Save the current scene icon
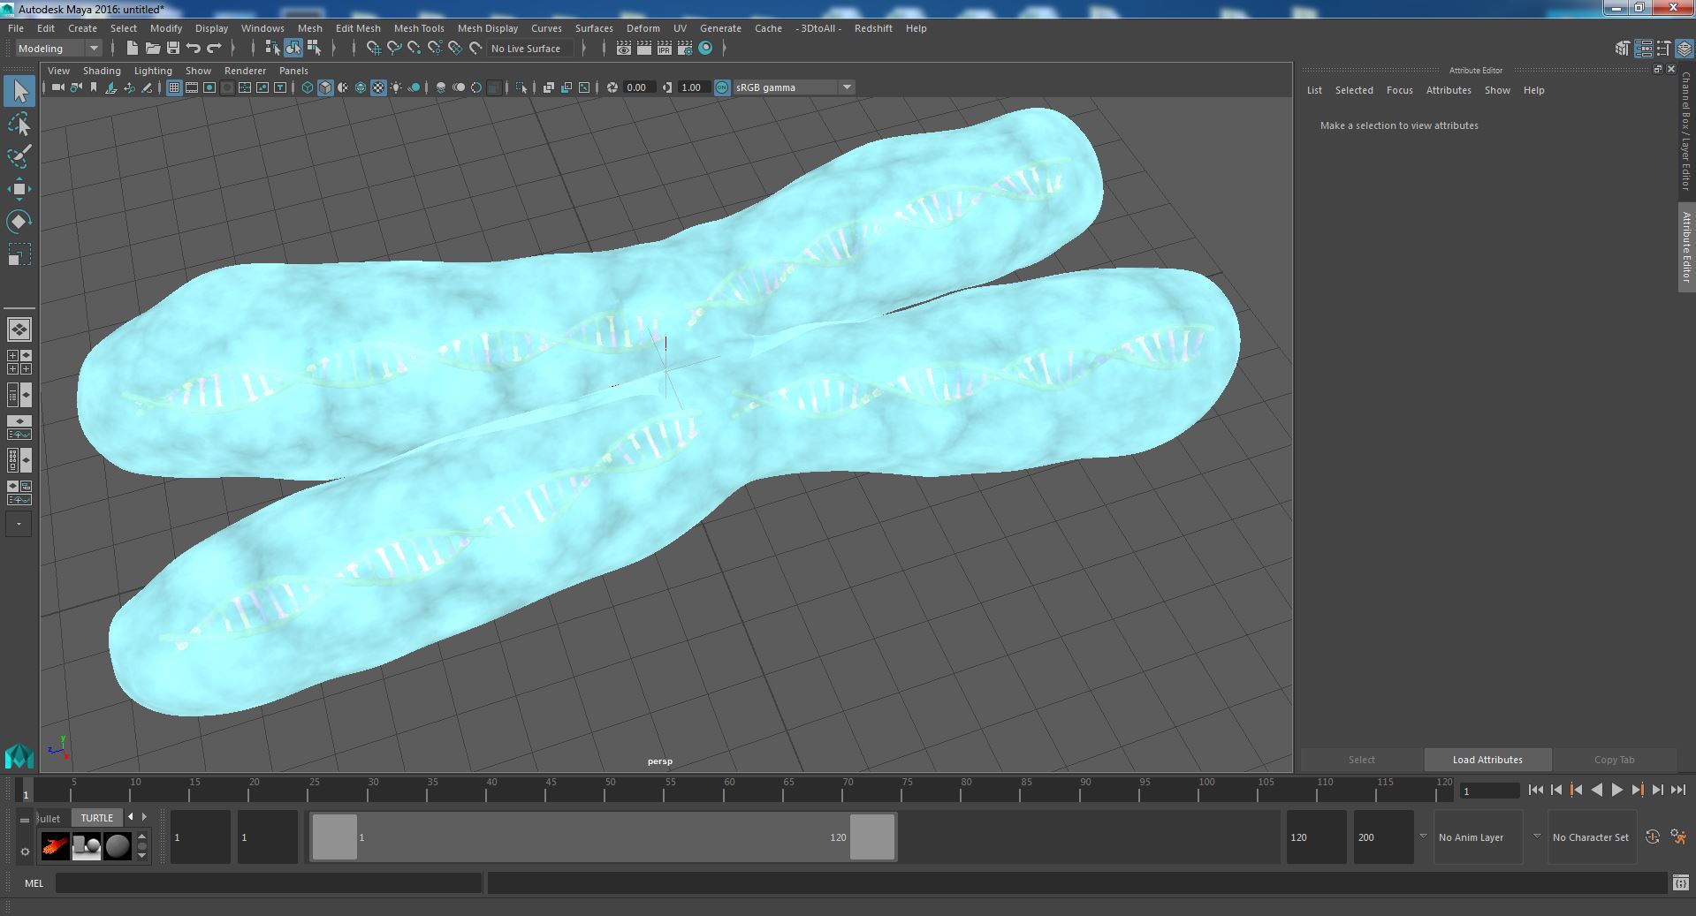 pyautogui.click(x=172, y=49)
